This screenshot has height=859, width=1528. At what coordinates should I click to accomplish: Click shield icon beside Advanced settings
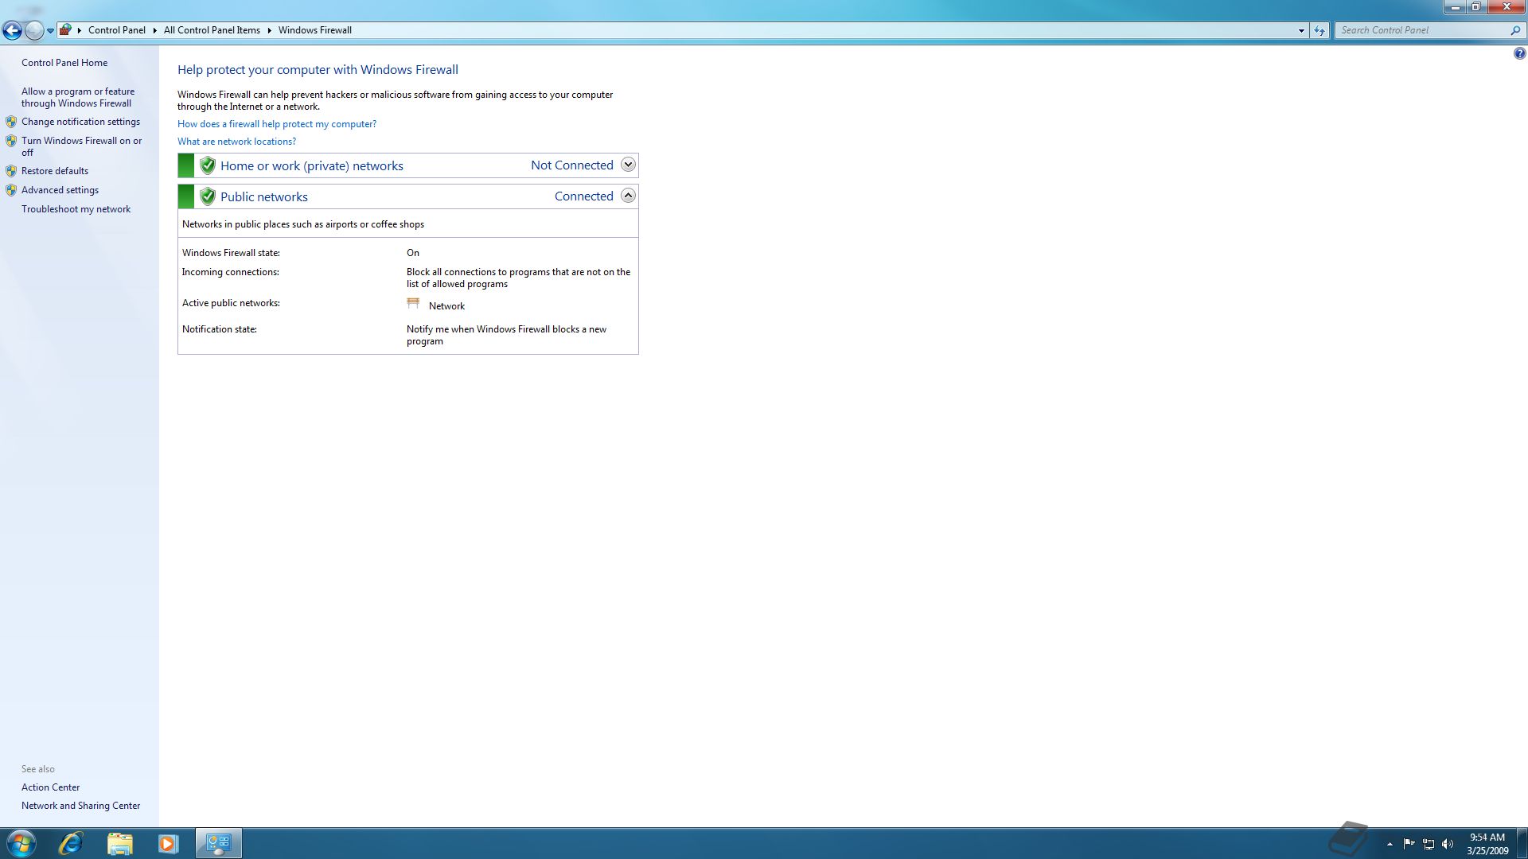11,190
